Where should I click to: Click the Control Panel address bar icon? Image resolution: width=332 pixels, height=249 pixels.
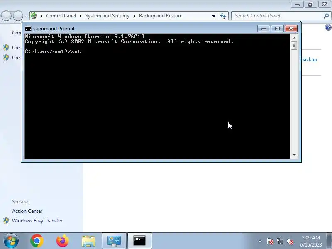click(34, 15)
